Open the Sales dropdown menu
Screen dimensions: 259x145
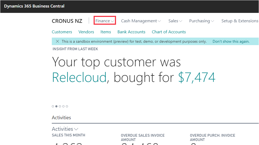click(x=175, y=21)
